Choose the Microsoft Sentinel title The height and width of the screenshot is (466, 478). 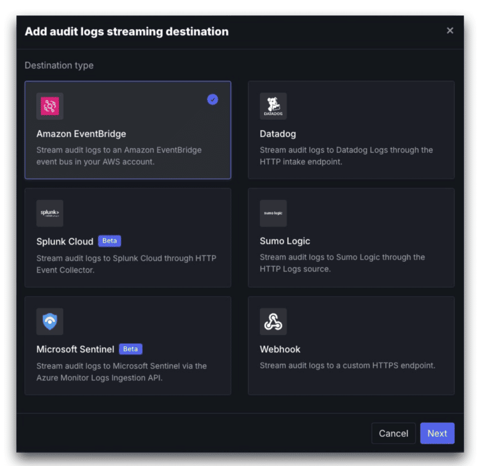click(76, 349)
